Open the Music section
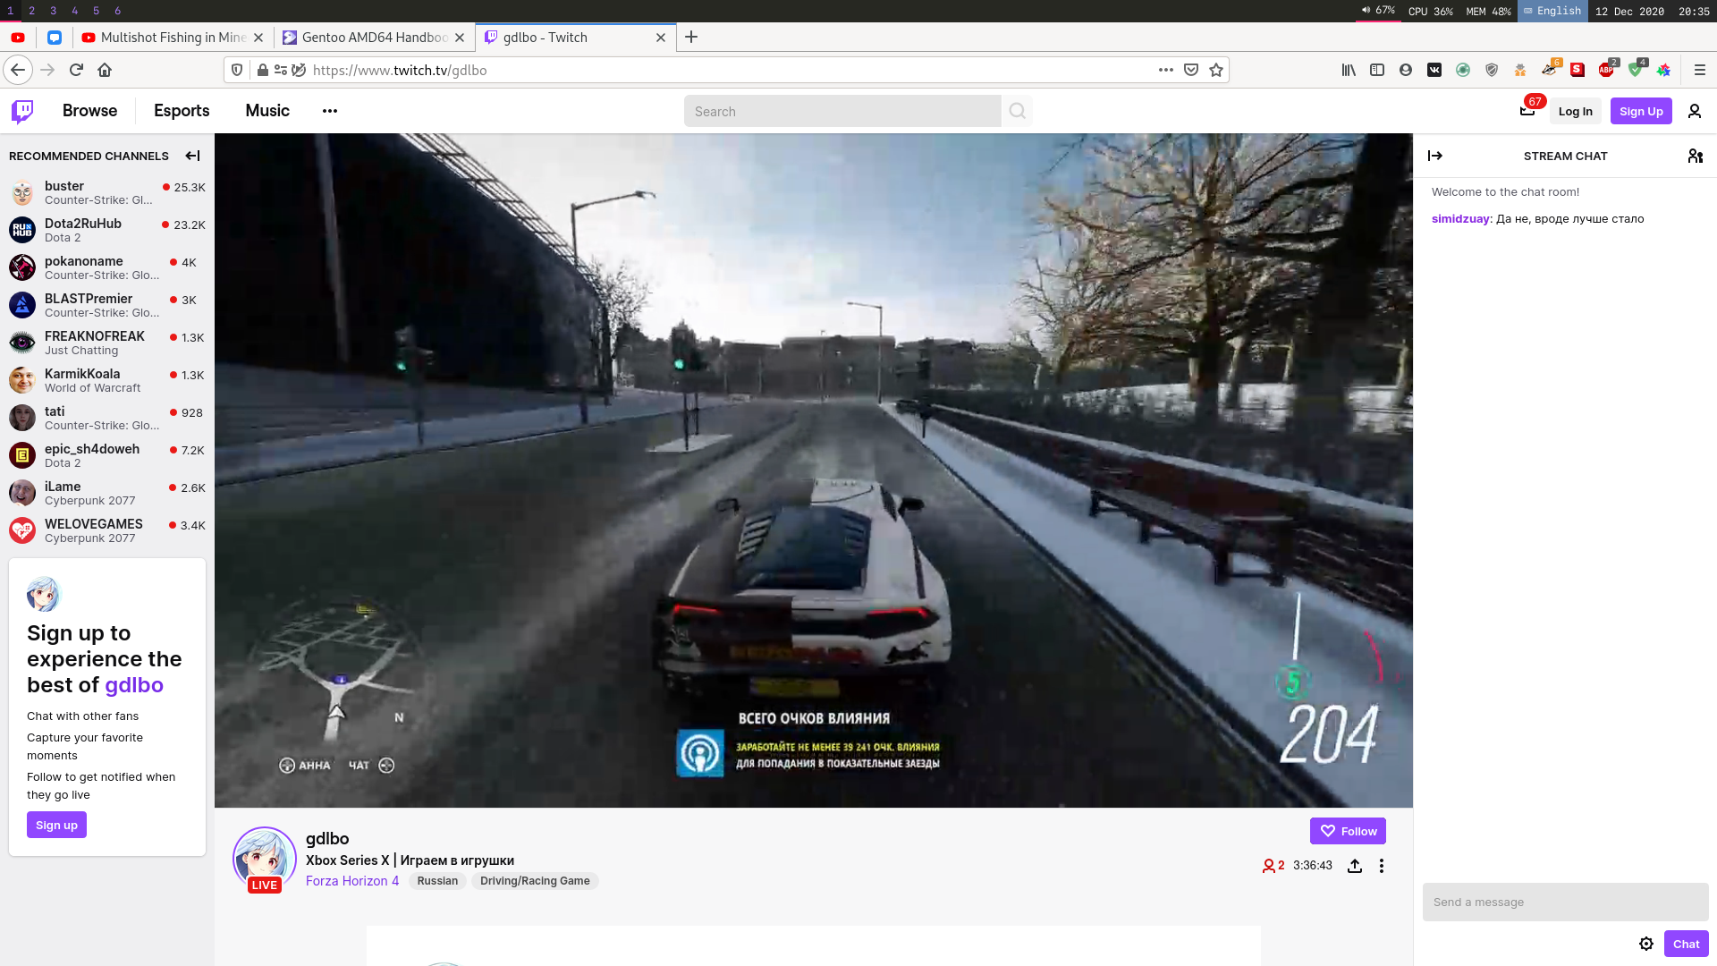Screen dimensions: 1717x966 [267, 111]
